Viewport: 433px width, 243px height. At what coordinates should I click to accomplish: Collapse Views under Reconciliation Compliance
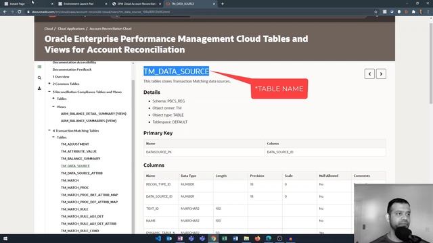tap(53, 107)
